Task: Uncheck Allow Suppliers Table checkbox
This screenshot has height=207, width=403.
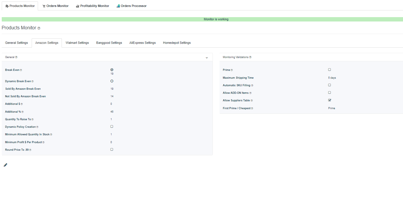Action: 330,100
